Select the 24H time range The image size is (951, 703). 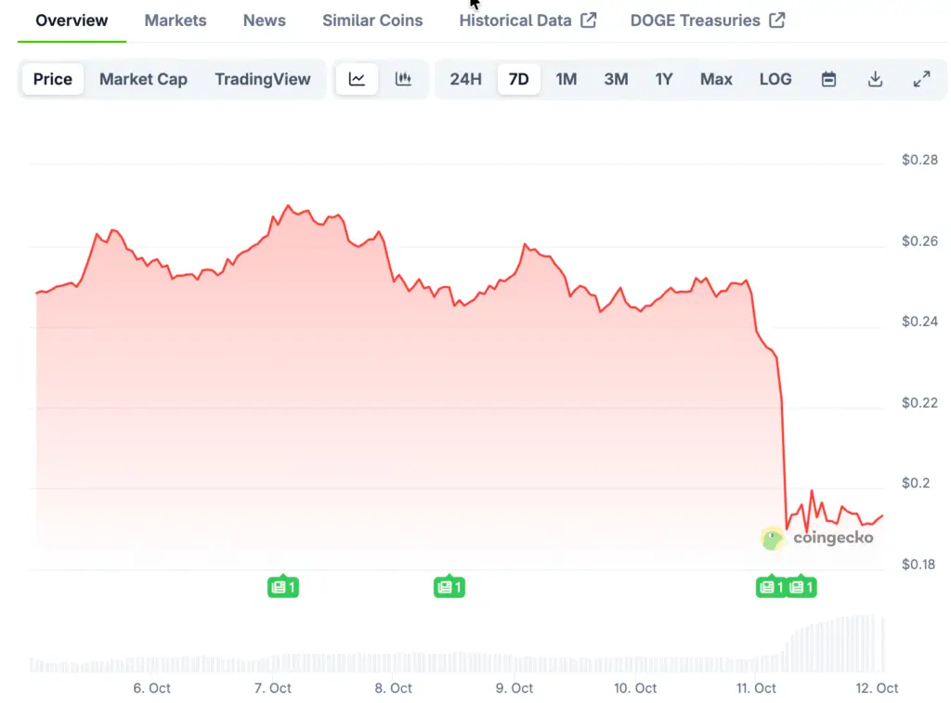coord(465,79)
